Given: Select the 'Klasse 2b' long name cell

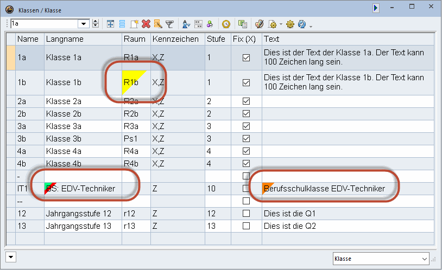Looking at the screenshot, I should coord(83,113).
